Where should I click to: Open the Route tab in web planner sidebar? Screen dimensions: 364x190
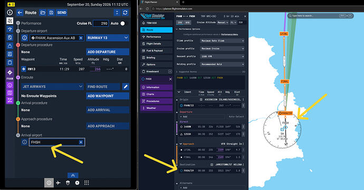tap(157, 30)
